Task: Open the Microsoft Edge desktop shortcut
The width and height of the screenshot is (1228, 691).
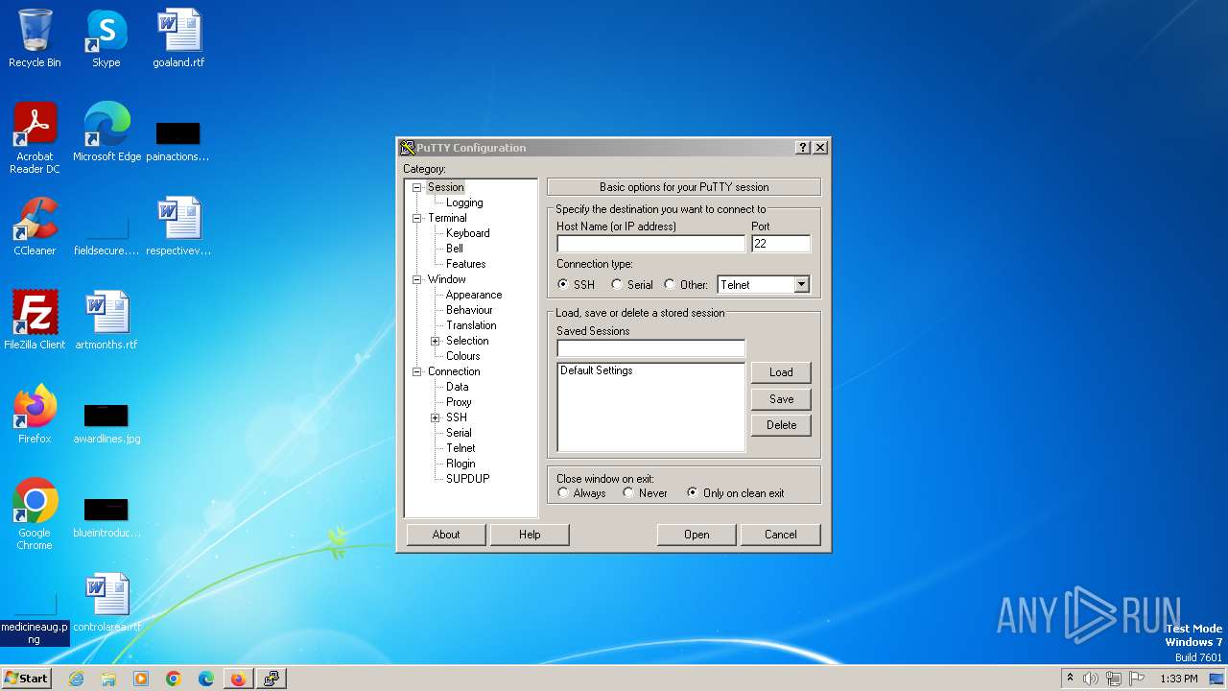Action: 106,132
